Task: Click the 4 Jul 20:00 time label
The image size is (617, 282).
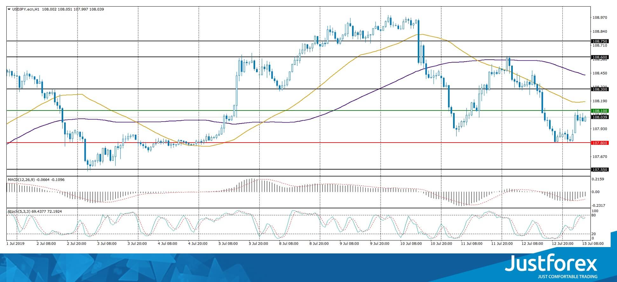Action: point(198,244)
